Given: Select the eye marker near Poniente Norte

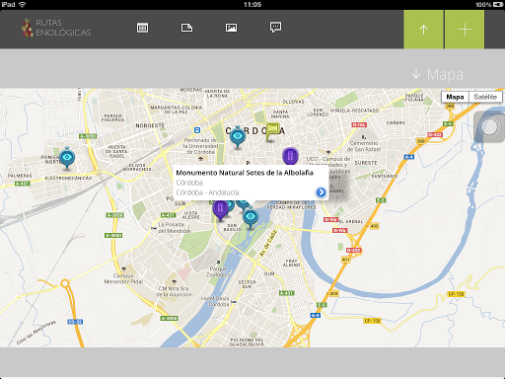Looking at the screenshot, I should click(67, 158).
